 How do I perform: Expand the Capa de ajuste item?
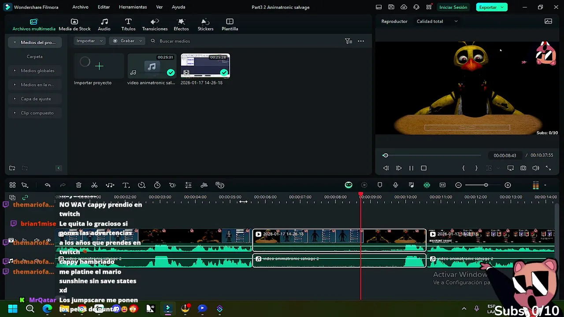(x=15, y=99)
